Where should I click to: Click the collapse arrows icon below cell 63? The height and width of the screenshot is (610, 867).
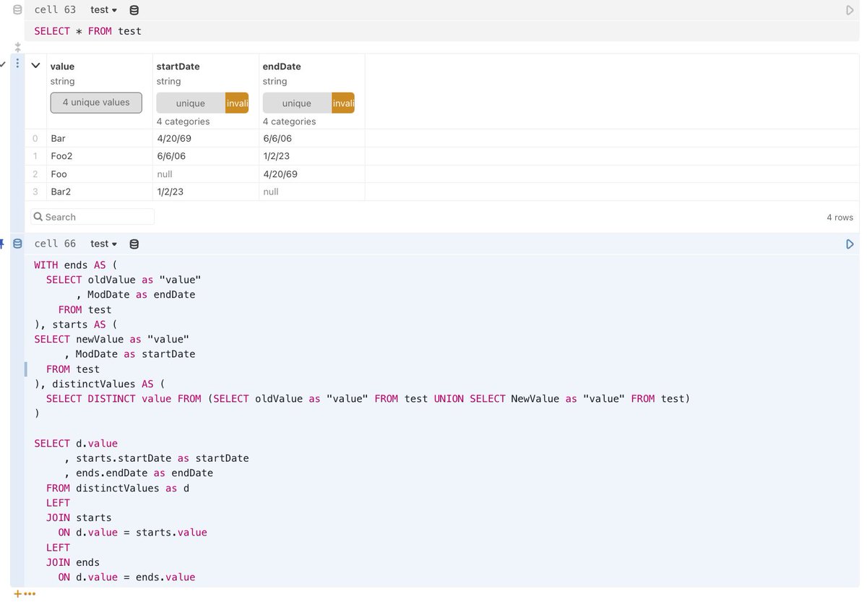17,46
